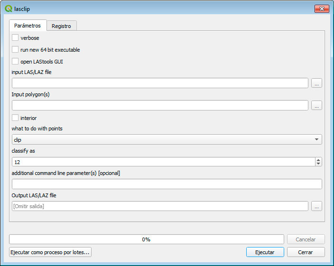Select the Parámetros tab
This screenshot has width=334, height=266.
(x=28, y=26)
